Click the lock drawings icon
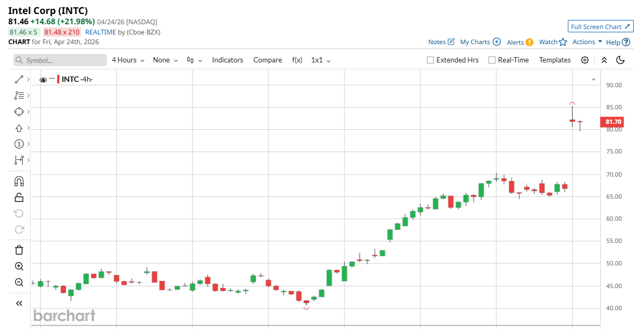Viewport: 638px width, 329px height. point(19,198)
